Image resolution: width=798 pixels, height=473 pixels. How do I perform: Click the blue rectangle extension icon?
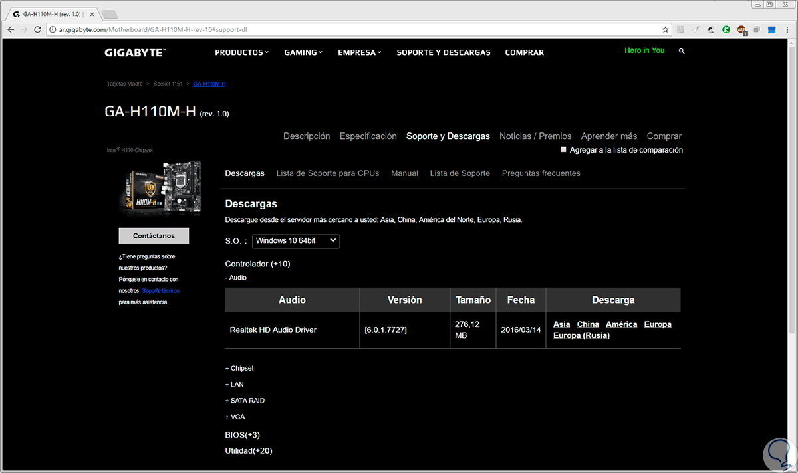point(772,29)
